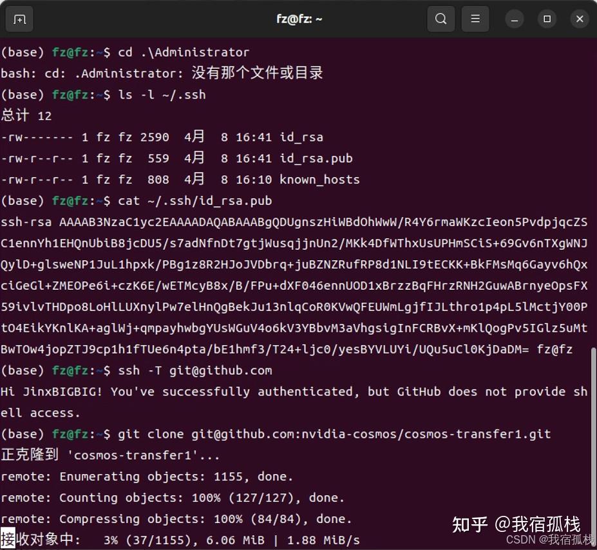This screenshot has width=597, height=550.
Task: Open the hamburger menu
Action: point(475,19)
